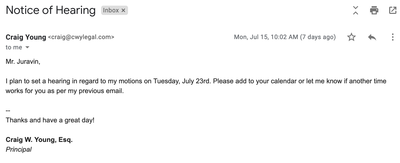Image resolution: width=400 pixels, height=163 pixels.
Task: Expand recipient details arrow next to "to me"
Action: pos(27,48)
